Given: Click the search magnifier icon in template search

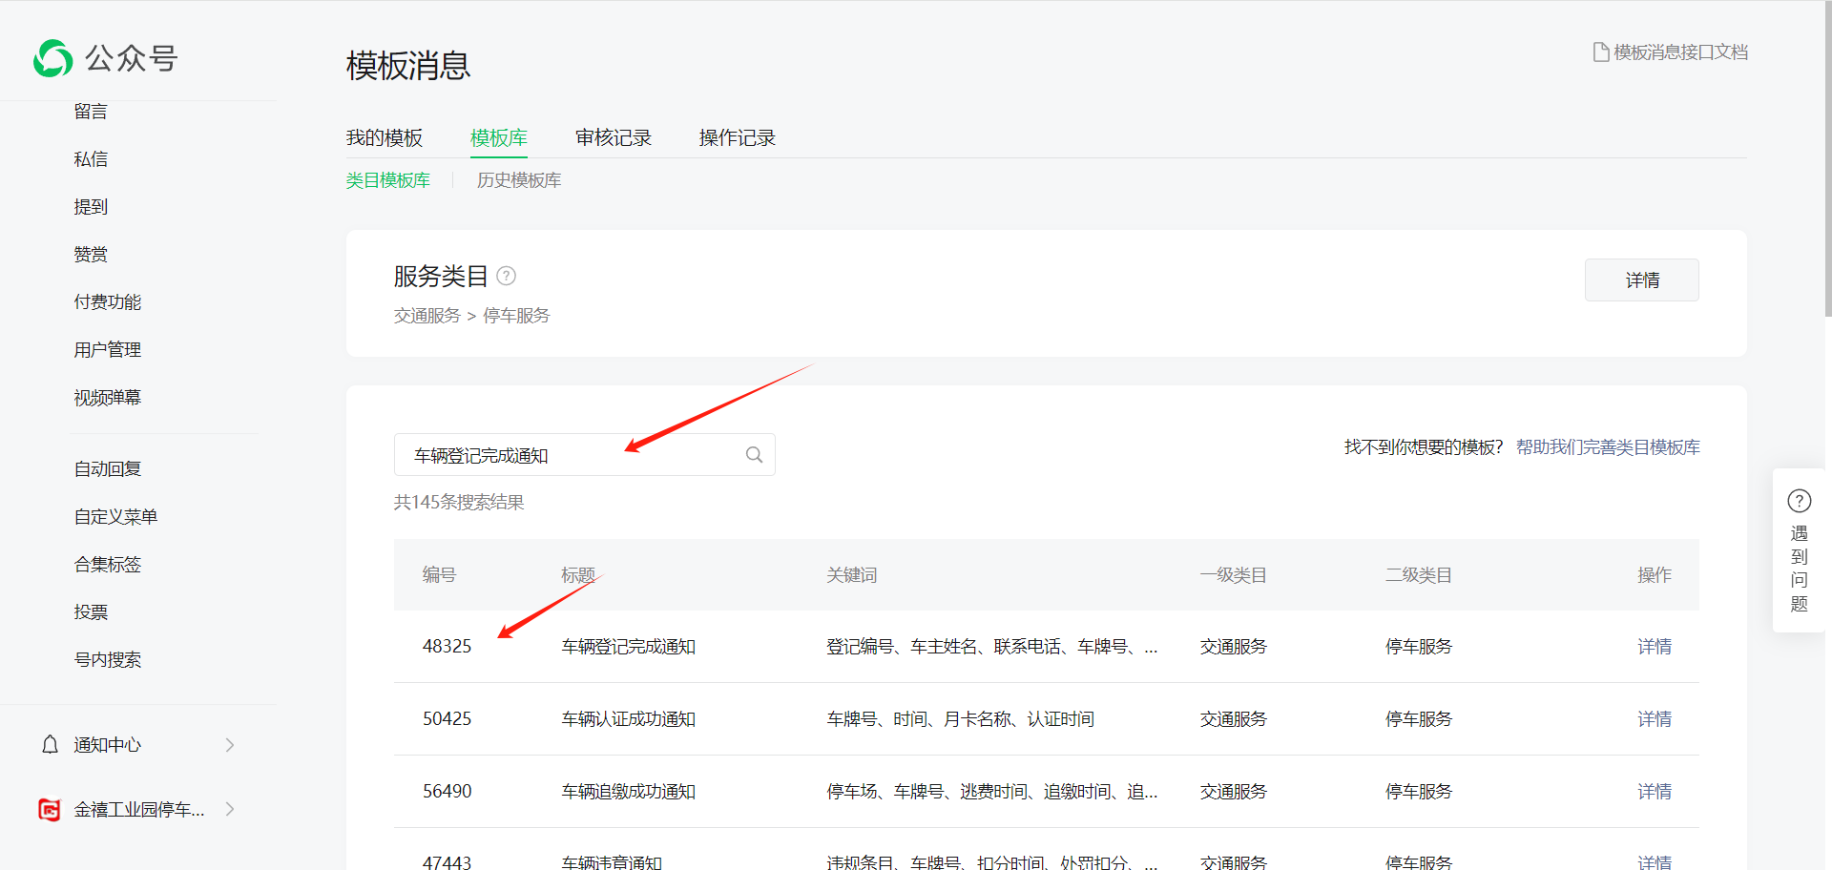Looking at the screenshot, I should [x=754, y=455].
